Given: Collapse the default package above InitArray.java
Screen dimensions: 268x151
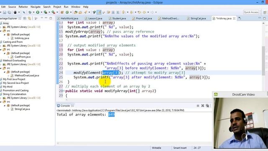Looking at the screenshot, I should tap(5, 34).
